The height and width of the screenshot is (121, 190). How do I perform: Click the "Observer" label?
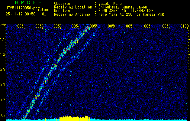[x=63, y=4]
